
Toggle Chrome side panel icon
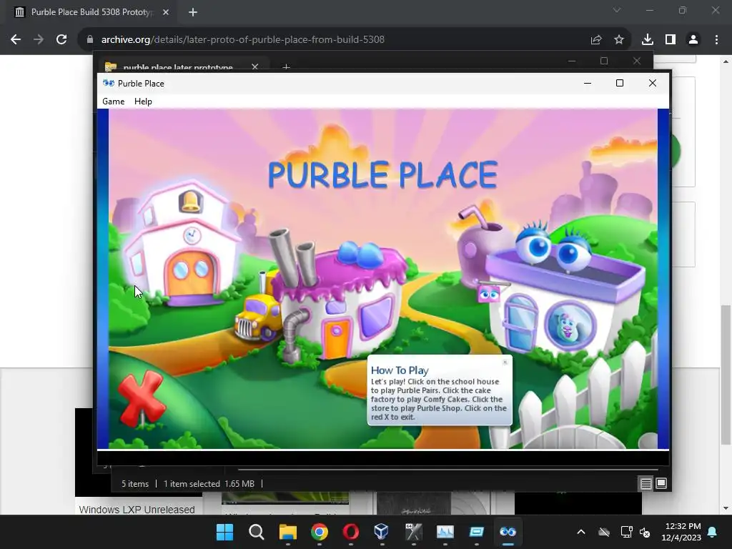tap(671, 40)
